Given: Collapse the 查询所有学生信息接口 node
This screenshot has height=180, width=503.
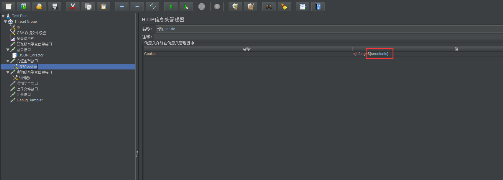Looking at the screenshot, I should tap(8, 72).
